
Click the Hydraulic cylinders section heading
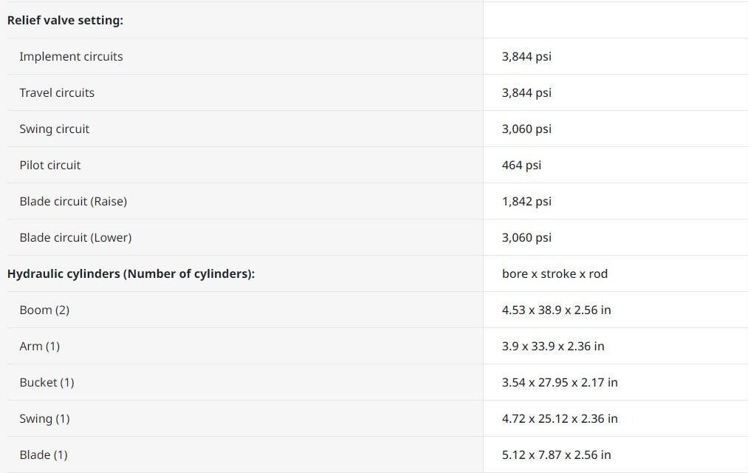[131, 273]
